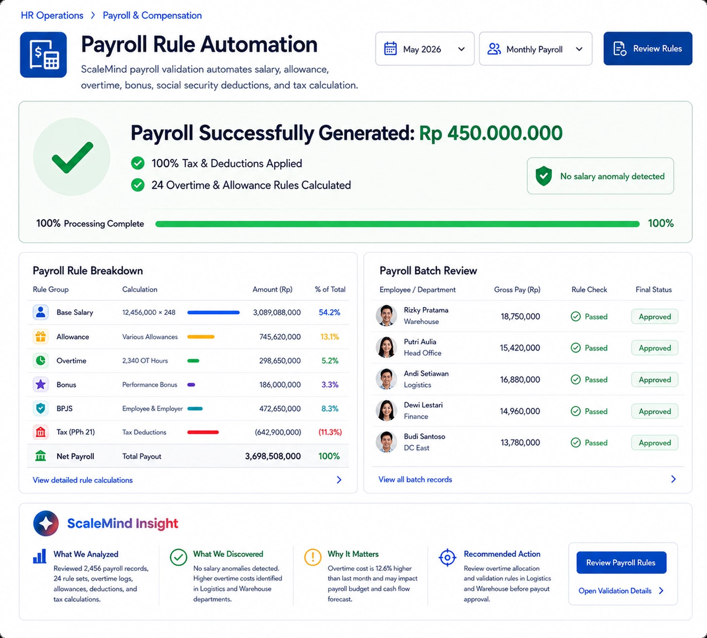Click the No salary anomaly detected badge
Image resolution: width=707 pixels, height=638 pixels.
(600, 176)
